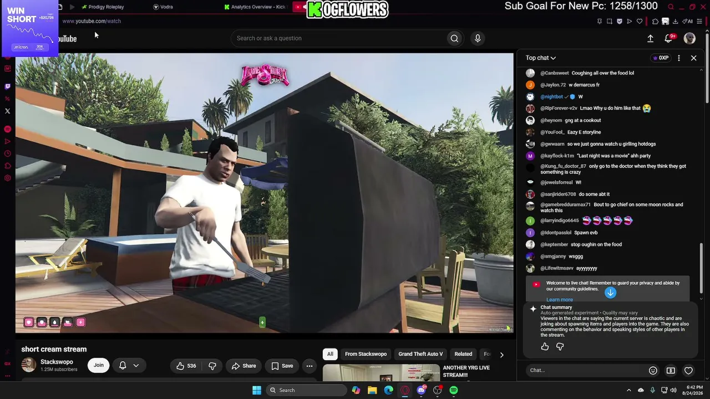Click the YouTube search magnifier button

coord(454,38)
